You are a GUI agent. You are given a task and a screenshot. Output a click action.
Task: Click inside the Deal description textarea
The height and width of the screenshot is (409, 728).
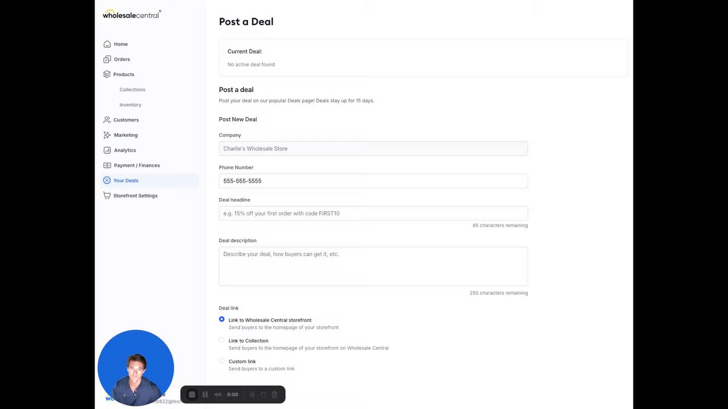(373, 266)
